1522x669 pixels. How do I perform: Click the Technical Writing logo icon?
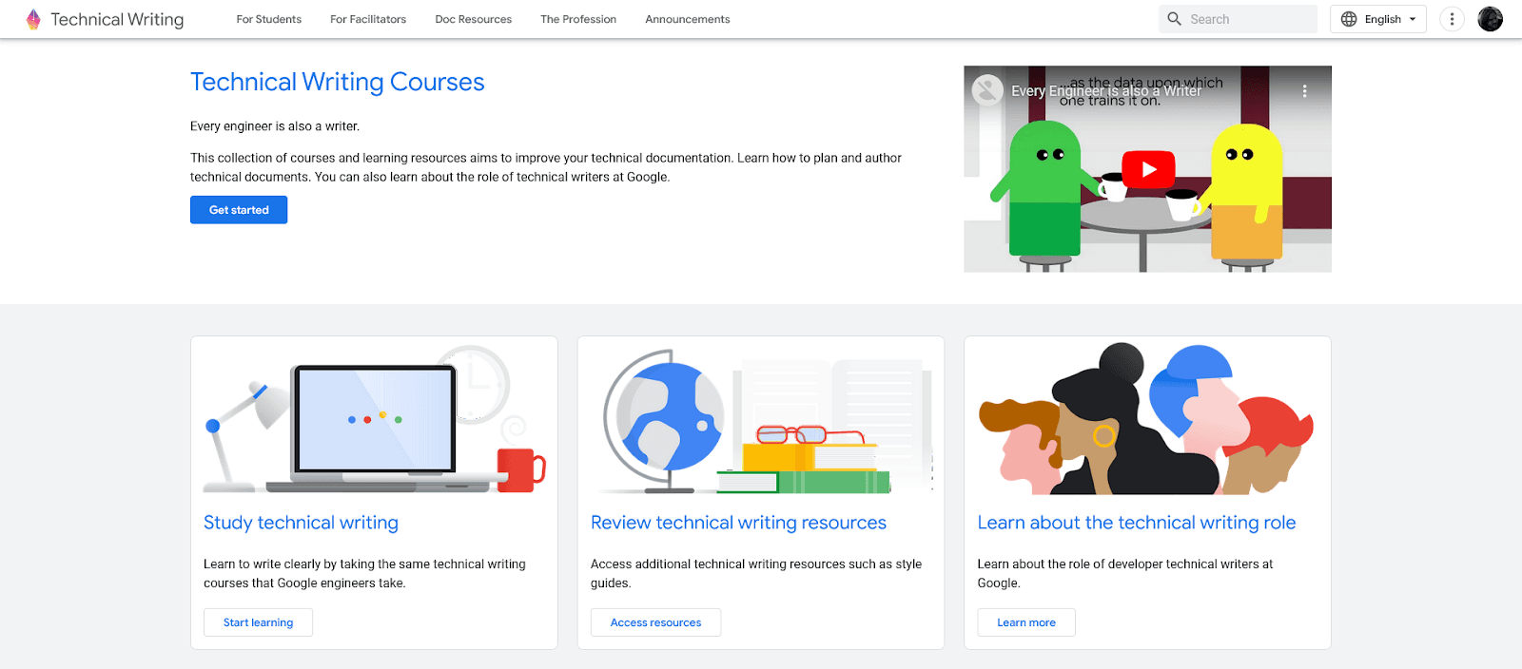click(x=33, y=19)
